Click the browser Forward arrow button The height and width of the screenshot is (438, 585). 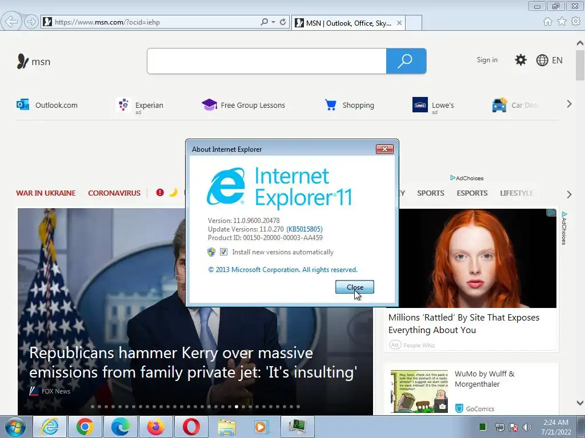coord(31,22)
